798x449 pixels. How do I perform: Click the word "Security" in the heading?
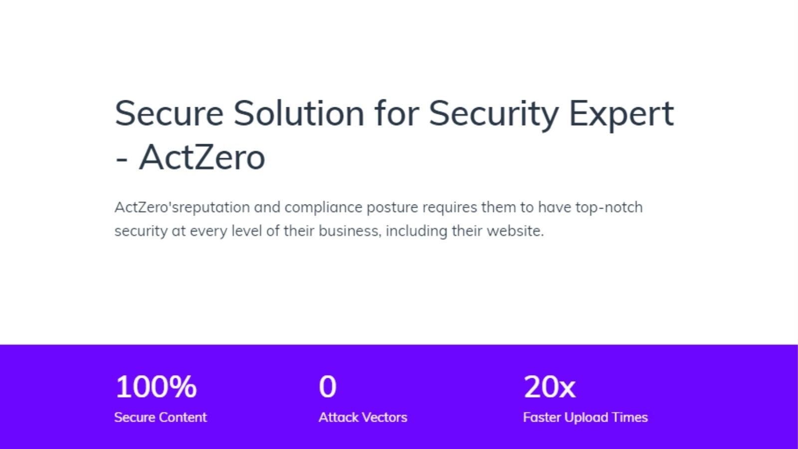tap(494, 115)
